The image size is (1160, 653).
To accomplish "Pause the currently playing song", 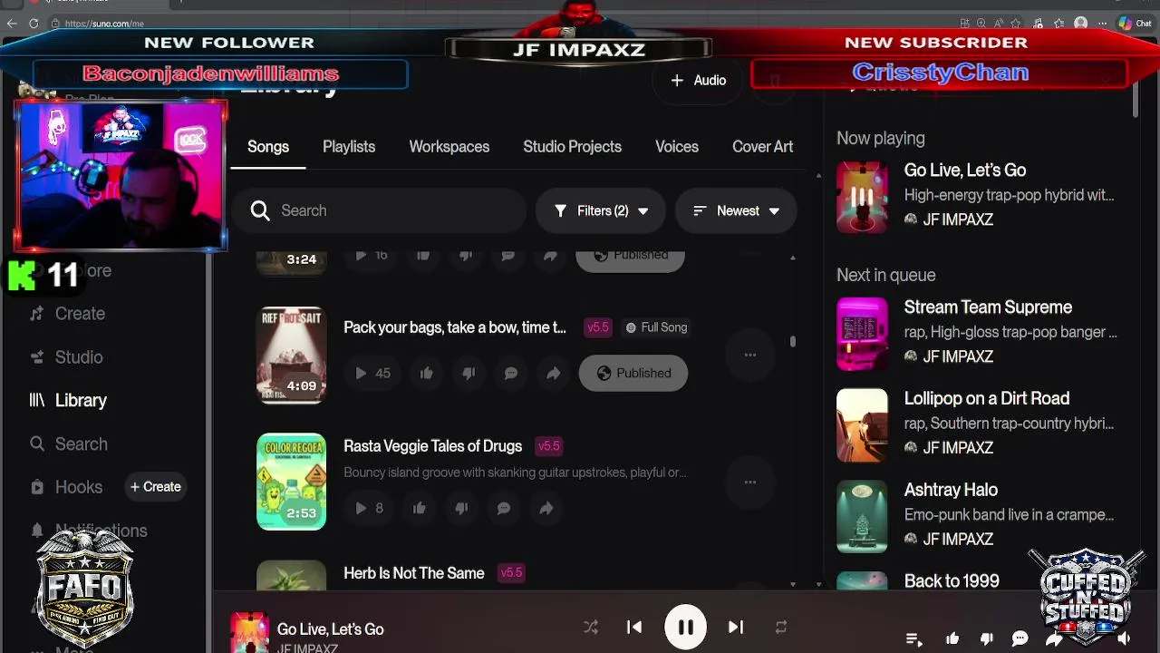I will pos(685,627).
